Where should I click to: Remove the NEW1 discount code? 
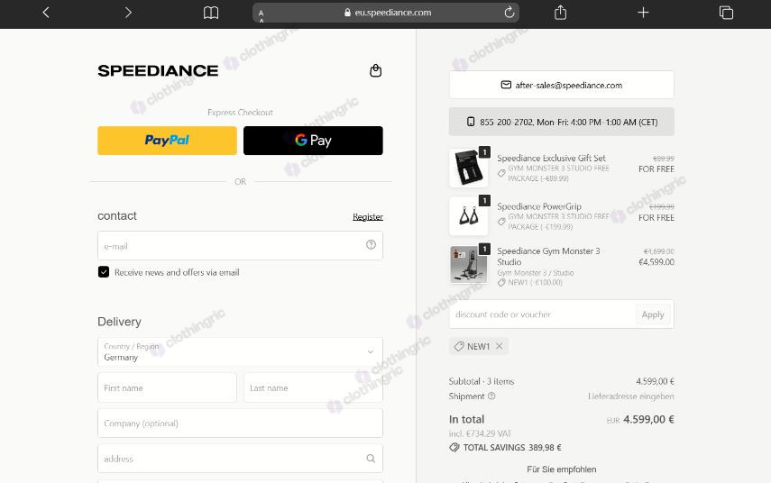click(500, 346)
